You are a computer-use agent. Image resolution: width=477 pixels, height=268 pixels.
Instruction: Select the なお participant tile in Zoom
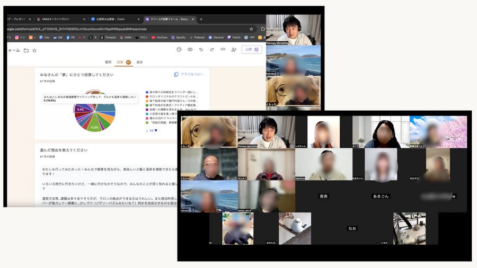[352, 228]
